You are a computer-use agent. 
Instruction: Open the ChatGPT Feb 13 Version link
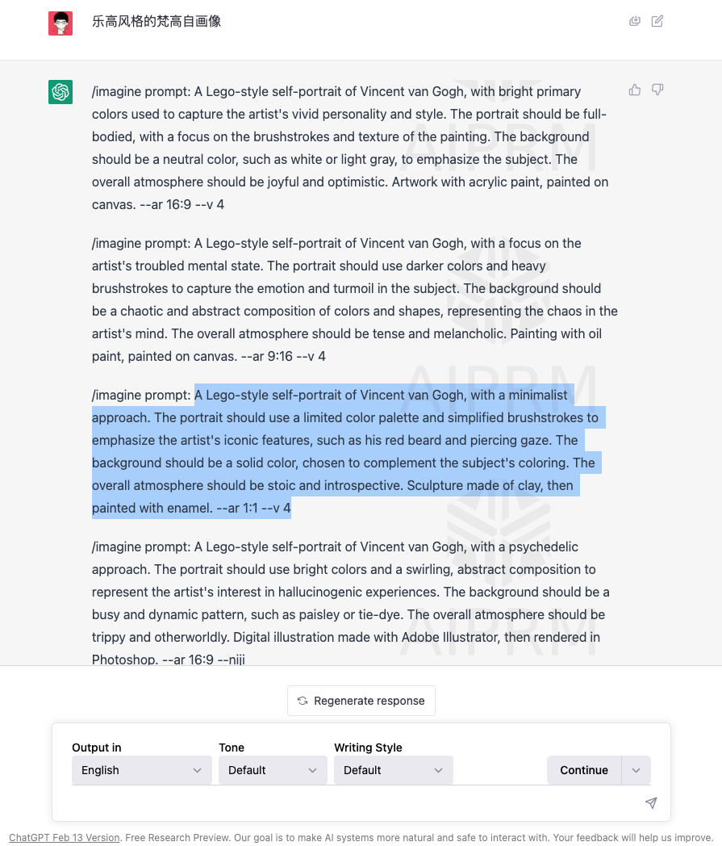pyautogui.click(x=65, y=838)
